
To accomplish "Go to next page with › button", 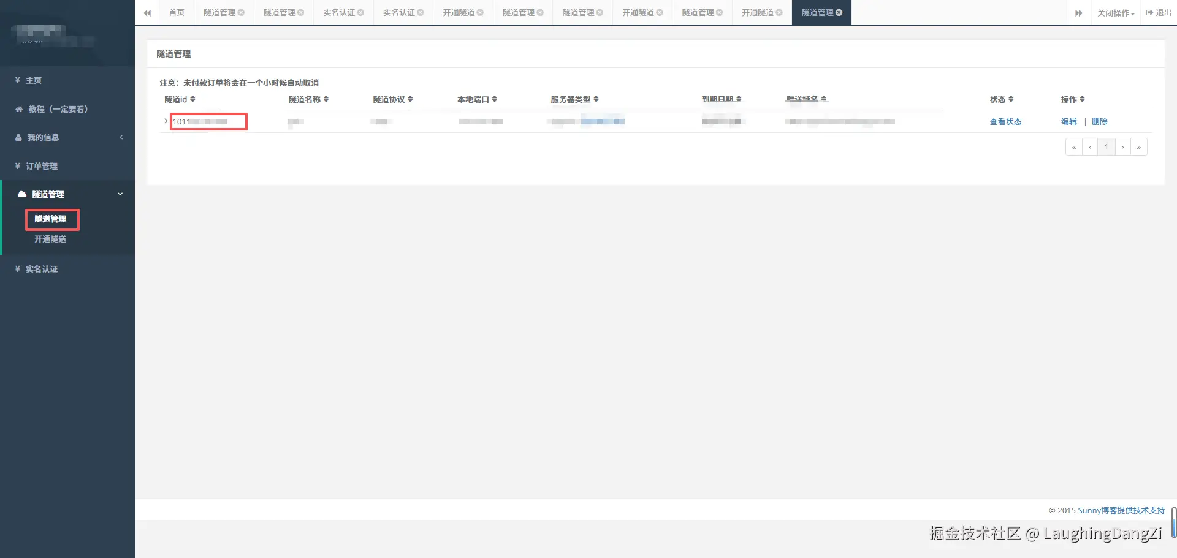I will (1122, 147).
